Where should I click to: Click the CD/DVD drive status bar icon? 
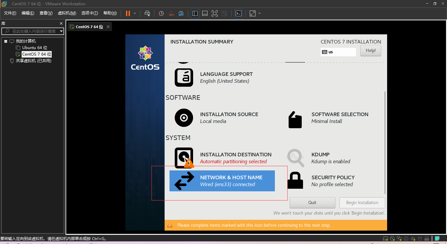click(392, 239)
